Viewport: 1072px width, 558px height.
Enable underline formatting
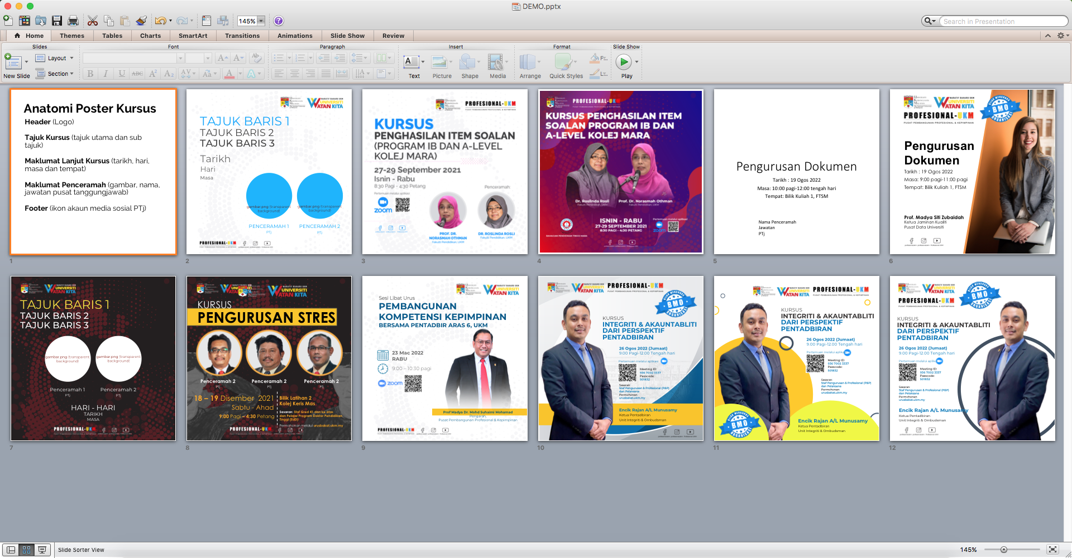[121, 73]
